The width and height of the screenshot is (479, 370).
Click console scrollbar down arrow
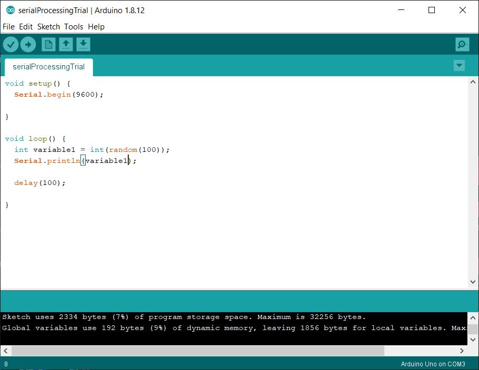(473, 340)
